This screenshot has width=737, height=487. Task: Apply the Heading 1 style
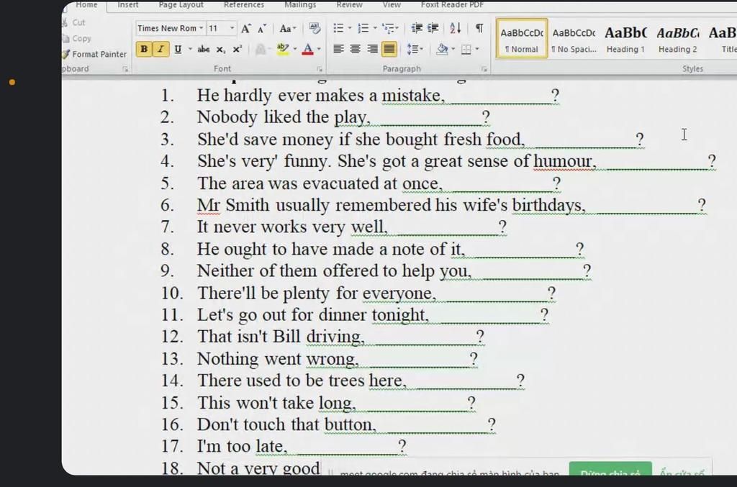[x=625, y=39]
